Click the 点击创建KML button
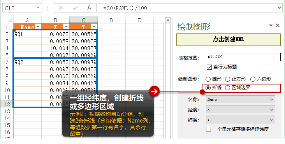 (229, 40)
